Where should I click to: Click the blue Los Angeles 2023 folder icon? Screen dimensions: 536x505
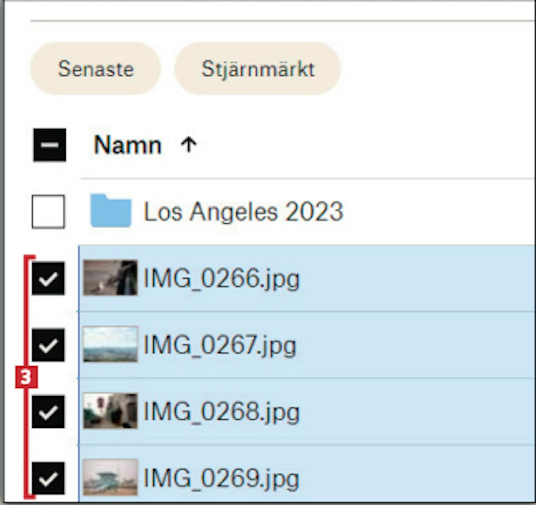(x=111, y=211)
